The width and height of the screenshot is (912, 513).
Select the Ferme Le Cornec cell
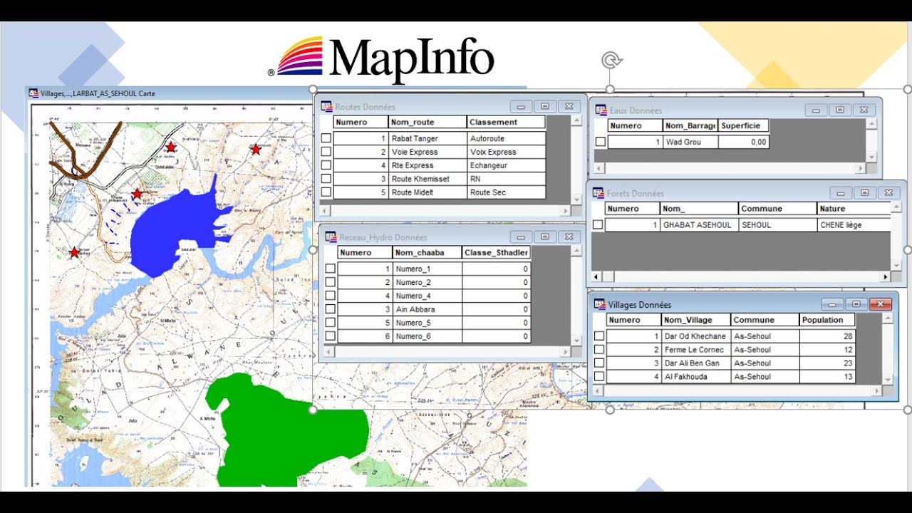[x=696, y=350]
